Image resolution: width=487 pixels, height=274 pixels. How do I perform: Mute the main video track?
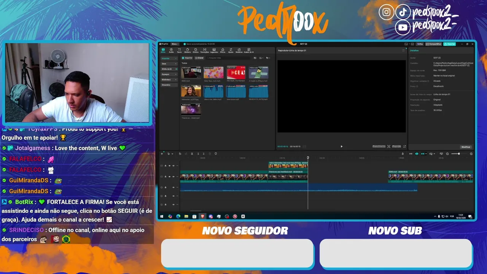coord(173,177)
